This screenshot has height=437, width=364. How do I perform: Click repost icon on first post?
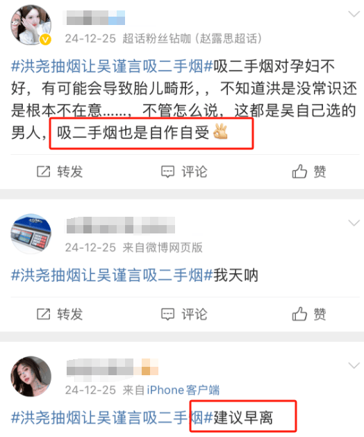pyautogui.click(x=44, y=172)
